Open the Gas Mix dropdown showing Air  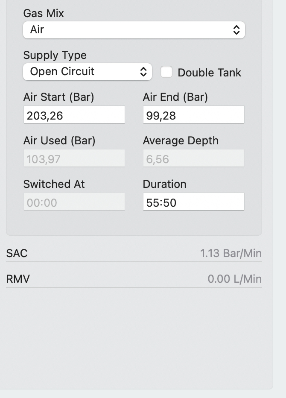point(134,30)
